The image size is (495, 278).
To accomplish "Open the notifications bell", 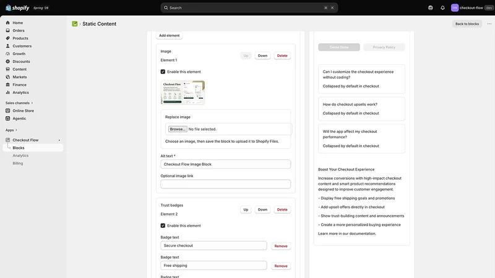I will point(442,8).
